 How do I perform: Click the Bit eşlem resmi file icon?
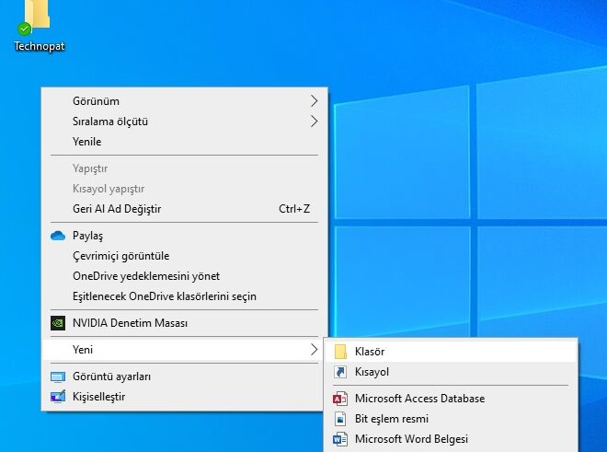(340, 419)
